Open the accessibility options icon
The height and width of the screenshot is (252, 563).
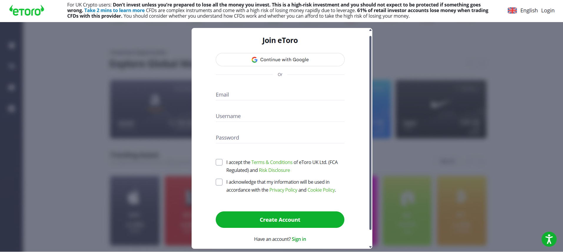549,239
